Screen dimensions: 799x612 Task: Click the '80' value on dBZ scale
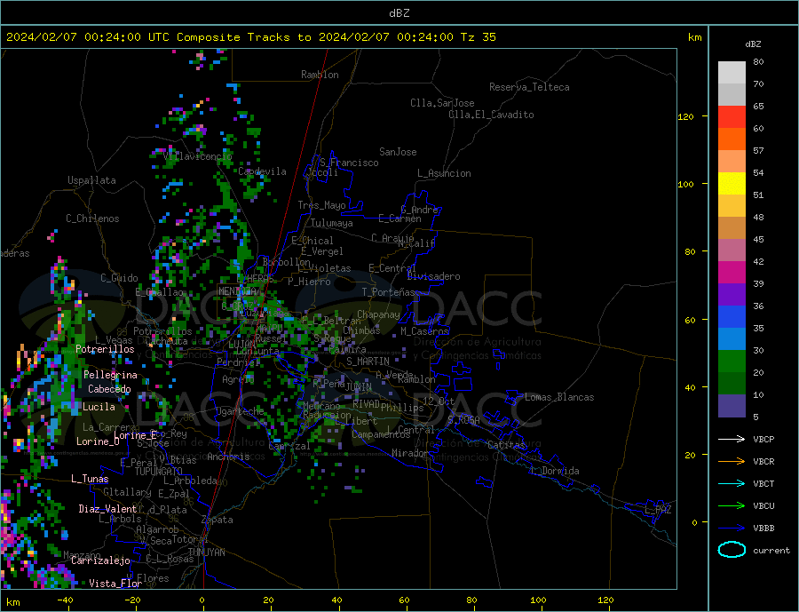pyautogui.click(x=758, y=61)
